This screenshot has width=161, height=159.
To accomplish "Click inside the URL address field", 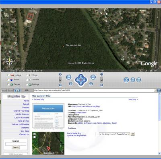I will tap(94, 90).
